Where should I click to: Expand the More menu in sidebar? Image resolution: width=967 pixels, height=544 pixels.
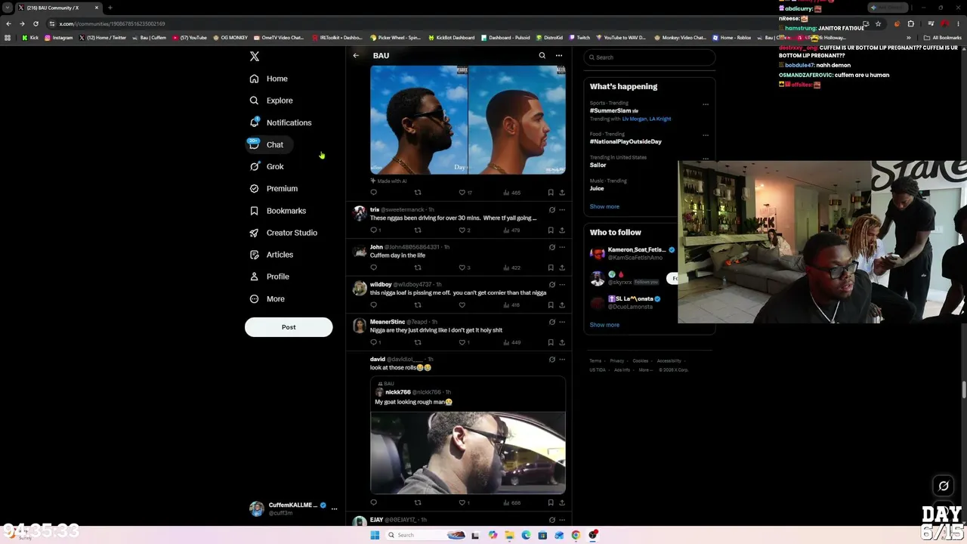[x=267, y=299]
